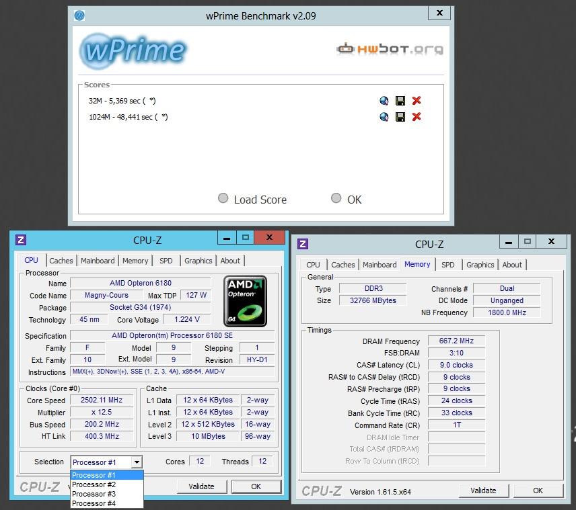
Task: Open Graphics tab in left CPU-Z
Action: (199, 261)
